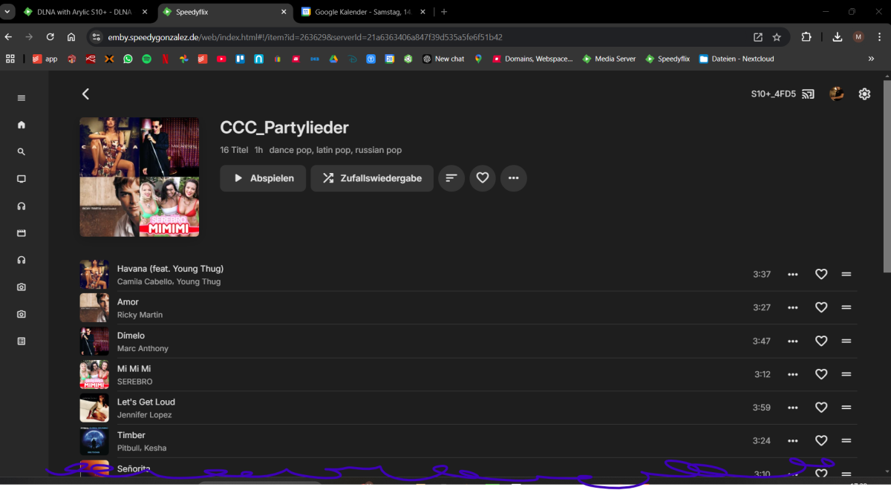Screen dimensions: 891x490
Task: Open the Playlists icon at sidebar bottom
Action: click(x=21, y=341)
